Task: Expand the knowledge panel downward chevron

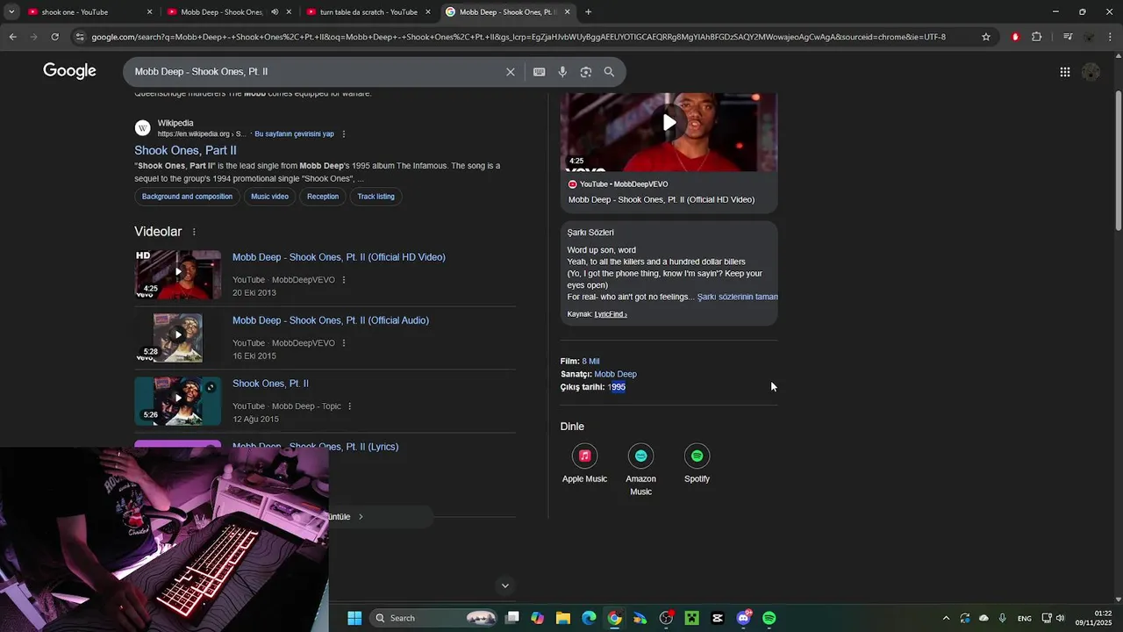Action: (504, 585)
